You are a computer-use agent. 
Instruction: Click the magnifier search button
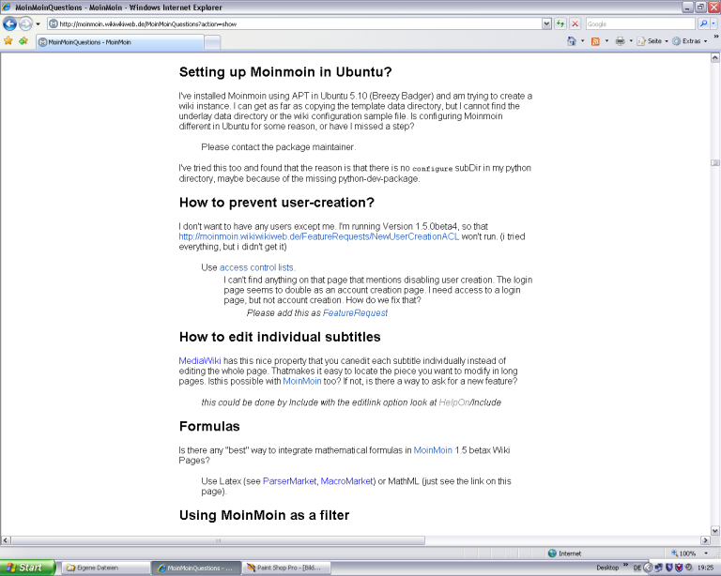pos(703,23)
